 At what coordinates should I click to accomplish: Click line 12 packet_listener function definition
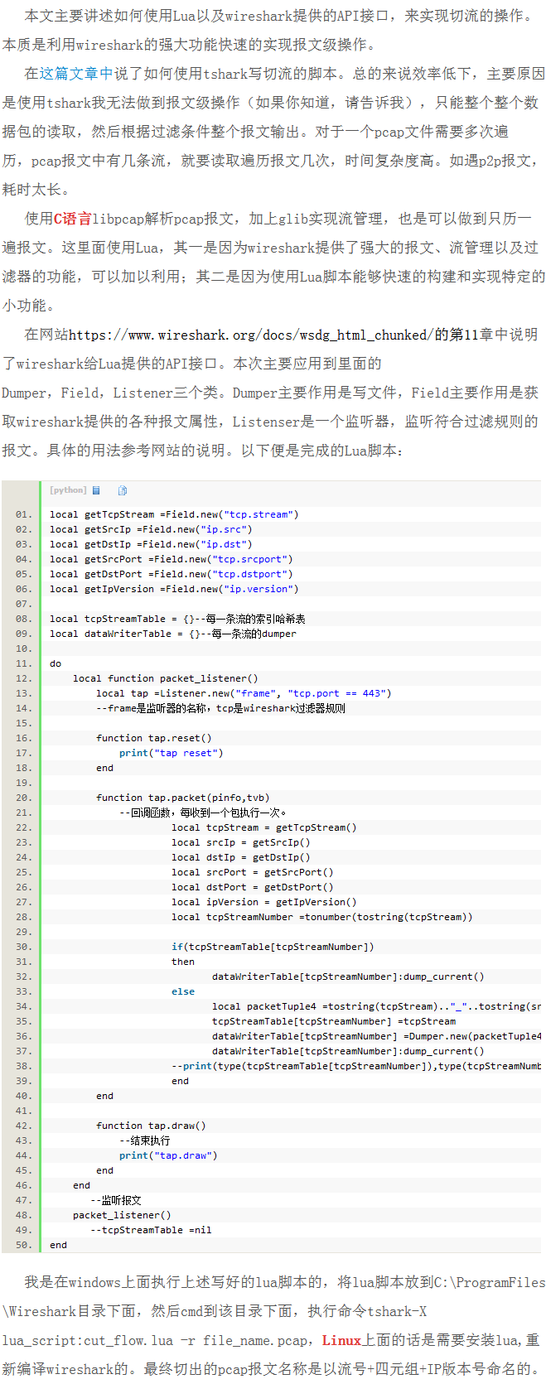point(165,678)
